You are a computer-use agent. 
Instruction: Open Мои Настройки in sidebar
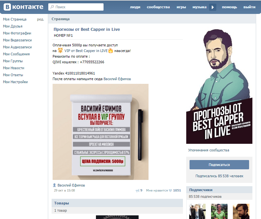click(15, 82)
